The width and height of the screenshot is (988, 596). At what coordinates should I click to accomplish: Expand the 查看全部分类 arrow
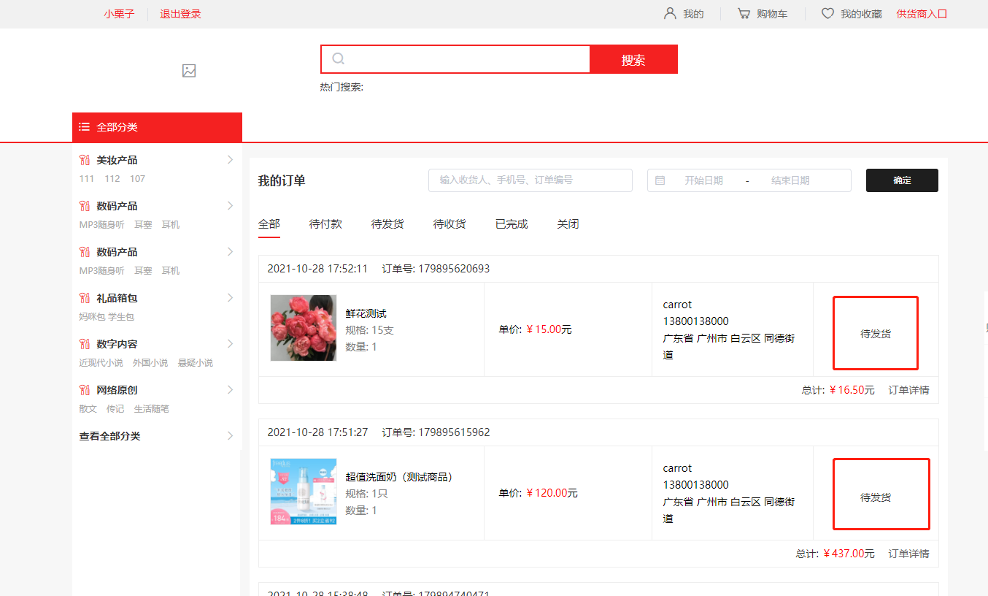230,436
